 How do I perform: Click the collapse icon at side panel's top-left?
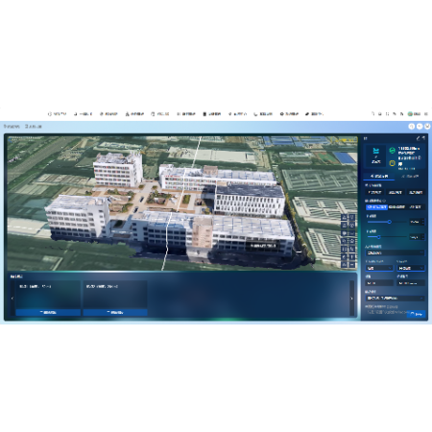366,138
